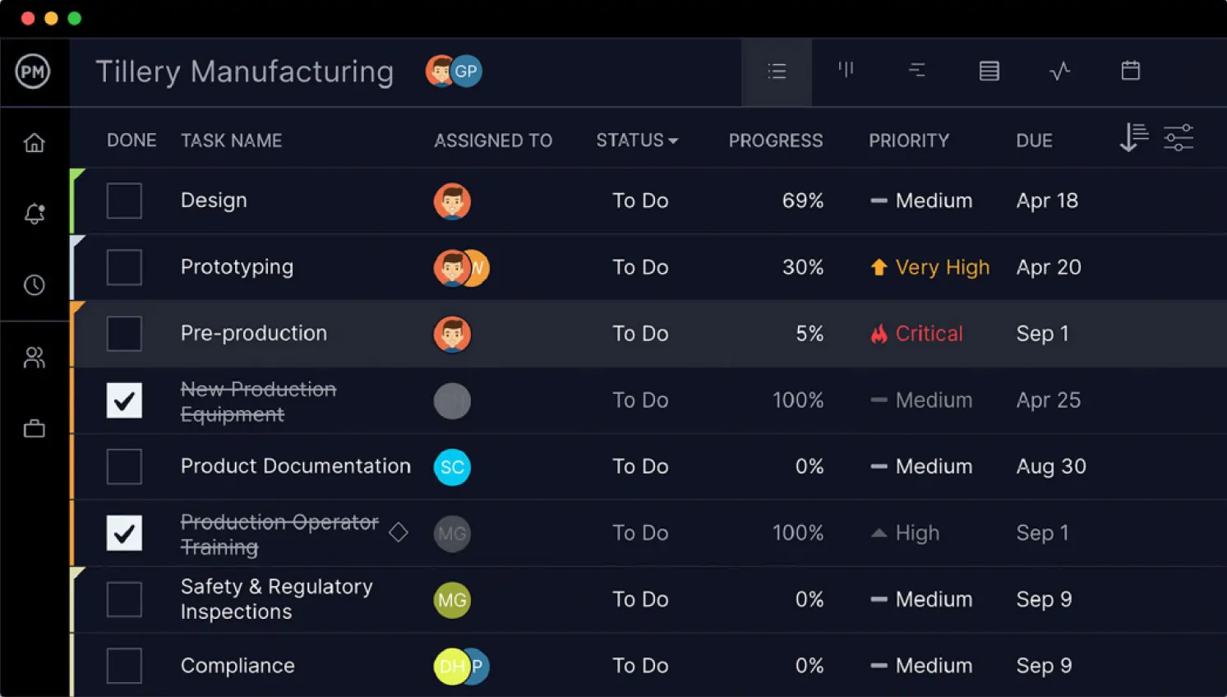Image resolution: width=1227 pixels, height=697 pixels.
Task: Open Prototyping 30% progress value
Action: [803, 267]
